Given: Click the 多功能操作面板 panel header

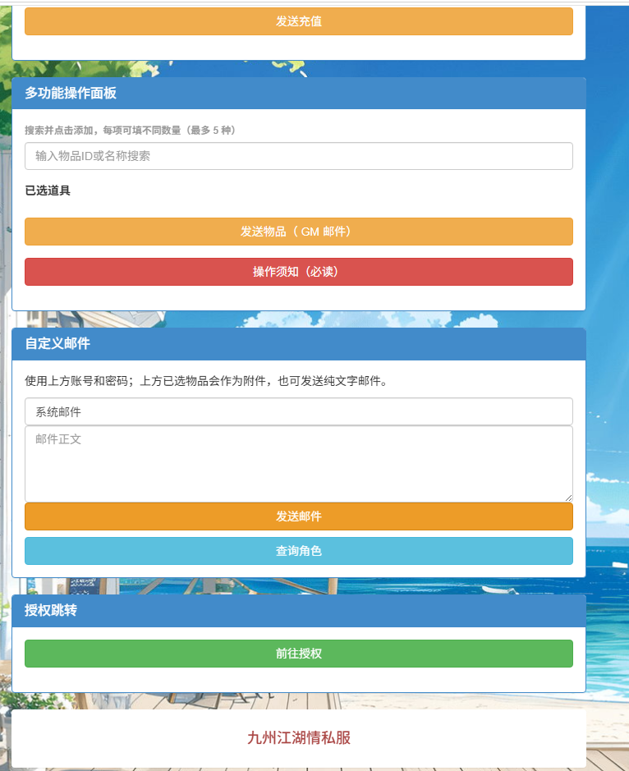Looking at the screenshot, I should tap(299, 93).
